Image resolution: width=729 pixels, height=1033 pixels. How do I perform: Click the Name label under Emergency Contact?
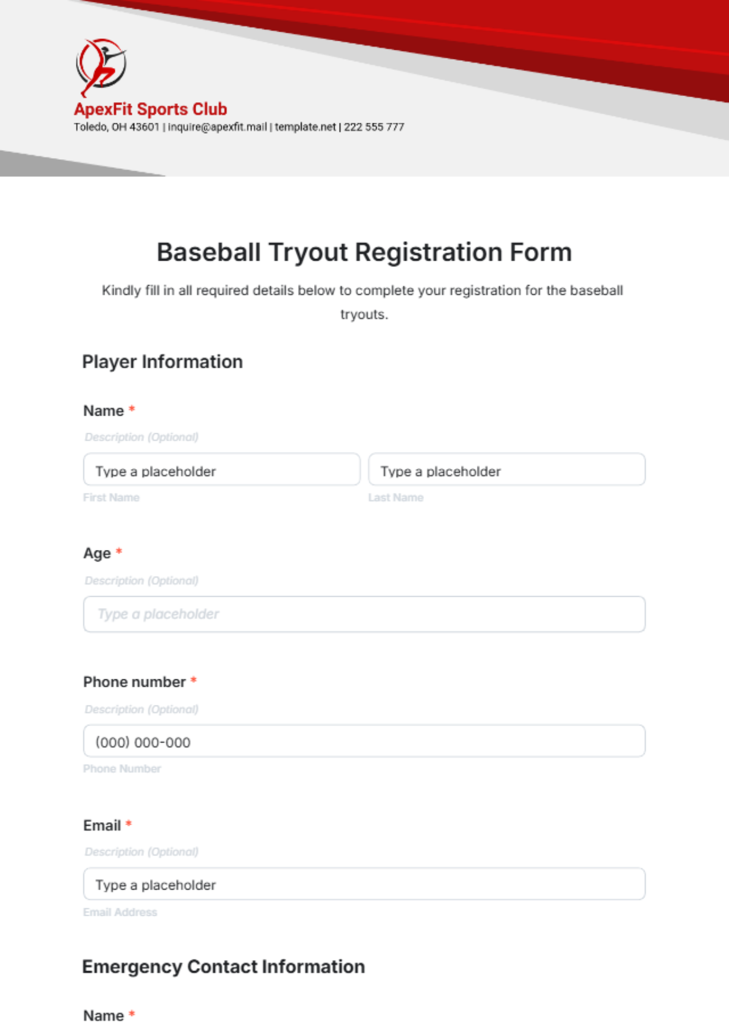103,1015
